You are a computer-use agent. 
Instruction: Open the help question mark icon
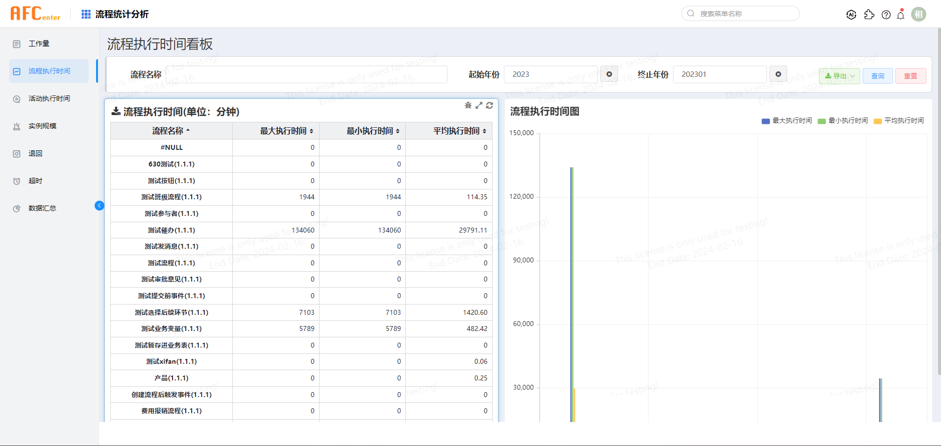[x=886, y=15]
